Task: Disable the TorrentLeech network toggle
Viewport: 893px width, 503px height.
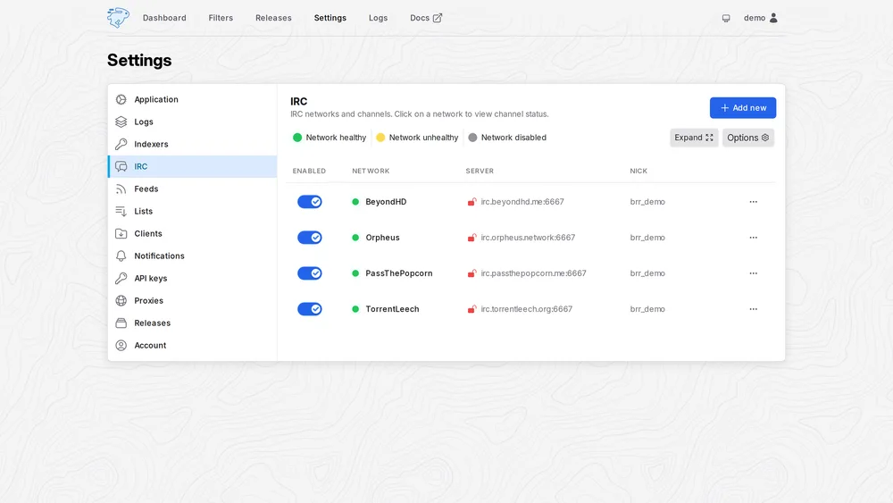Action: click(x=310, y=309)
